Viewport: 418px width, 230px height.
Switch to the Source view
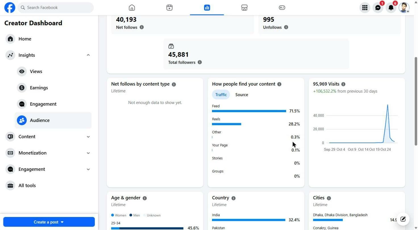click(242, 95)
